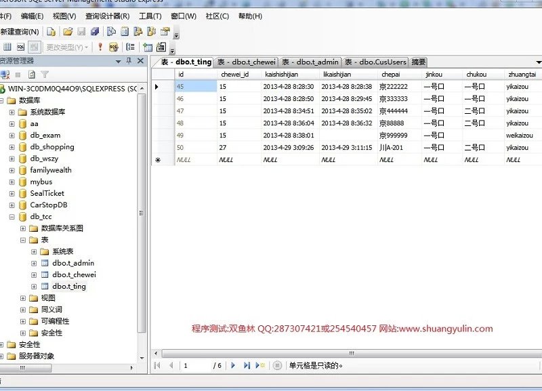This screenshot has width=542, height=391.
Task: Open the 更改类型(Y) dropdown
Action: point(67,47)
